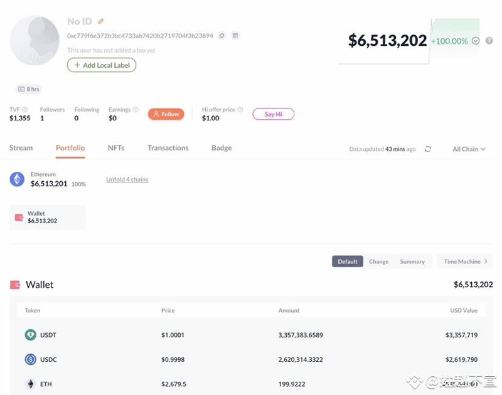
Task: Select the Wallet summary card
Action: (48, 217)
